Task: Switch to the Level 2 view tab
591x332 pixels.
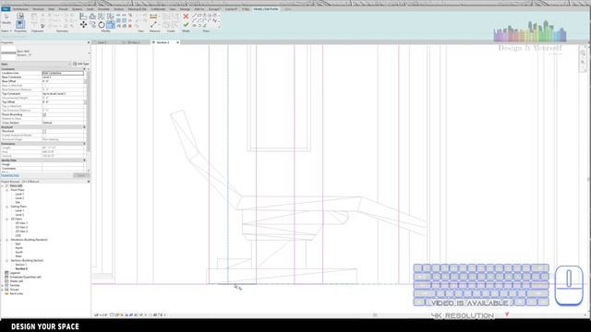Action: pyautogui.click(x=103, y=42)
